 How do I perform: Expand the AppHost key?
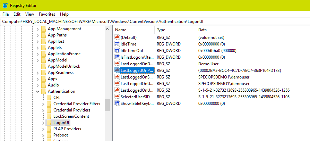37,42
